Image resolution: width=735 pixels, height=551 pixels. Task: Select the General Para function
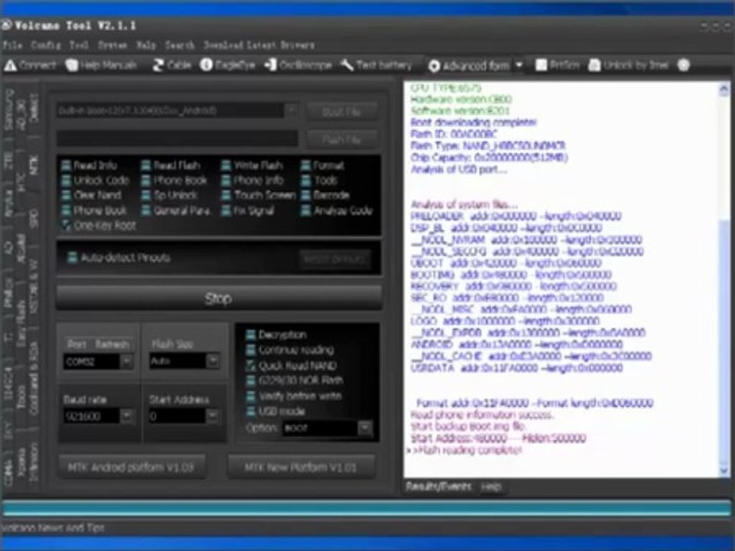click(176, 211)
